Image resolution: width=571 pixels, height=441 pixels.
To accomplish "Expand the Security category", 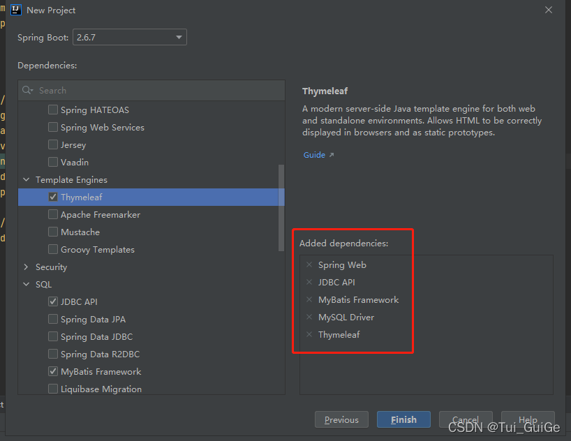I will click(x=27, y=267).
